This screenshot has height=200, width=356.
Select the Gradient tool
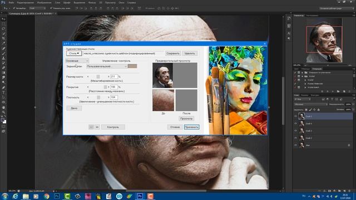click(3, 73)
